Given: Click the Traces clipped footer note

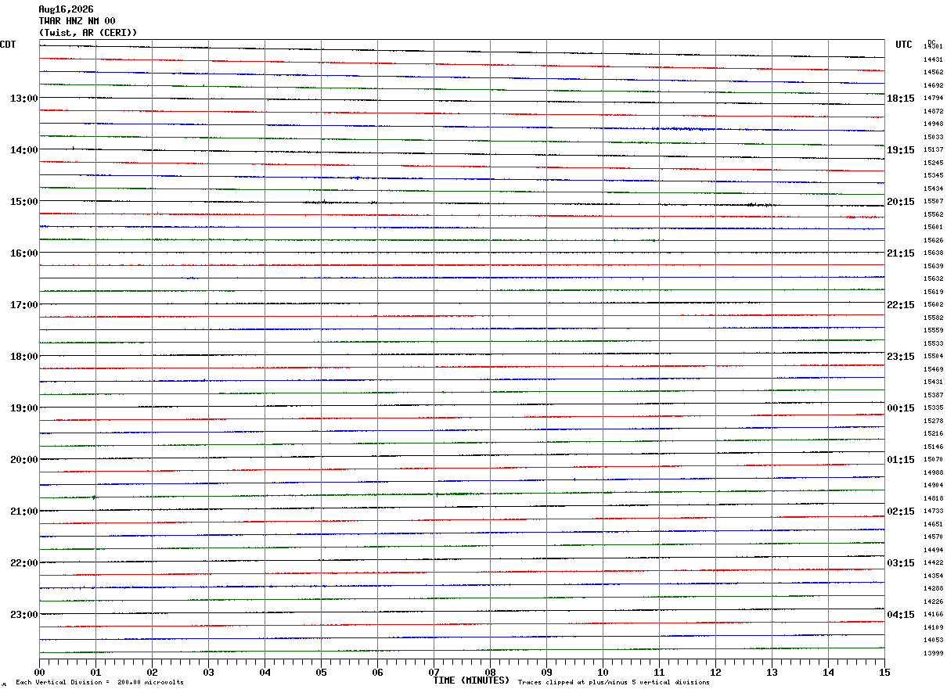Looking at the screenshot, I should (x=614, y=683).
